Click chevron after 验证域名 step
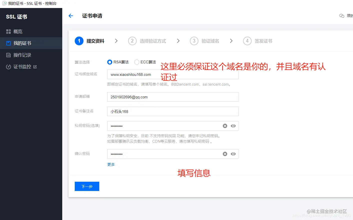Image resolution: width=353 pixels, height=220 pixels. click(231, 41)
